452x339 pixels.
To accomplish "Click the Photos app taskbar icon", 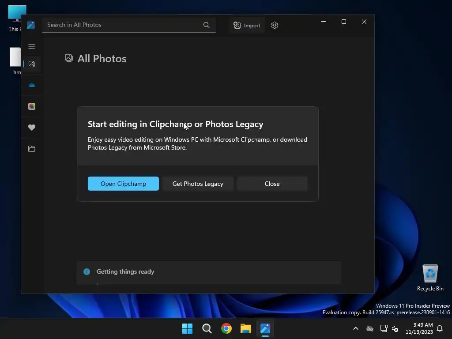I will click(265, 328).
